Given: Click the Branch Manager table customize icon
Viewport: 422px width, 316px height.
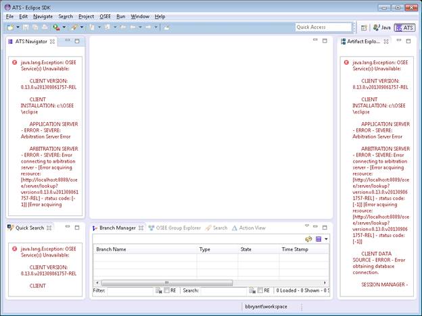Looking at the screenshot, I should (x=319, y=239).
